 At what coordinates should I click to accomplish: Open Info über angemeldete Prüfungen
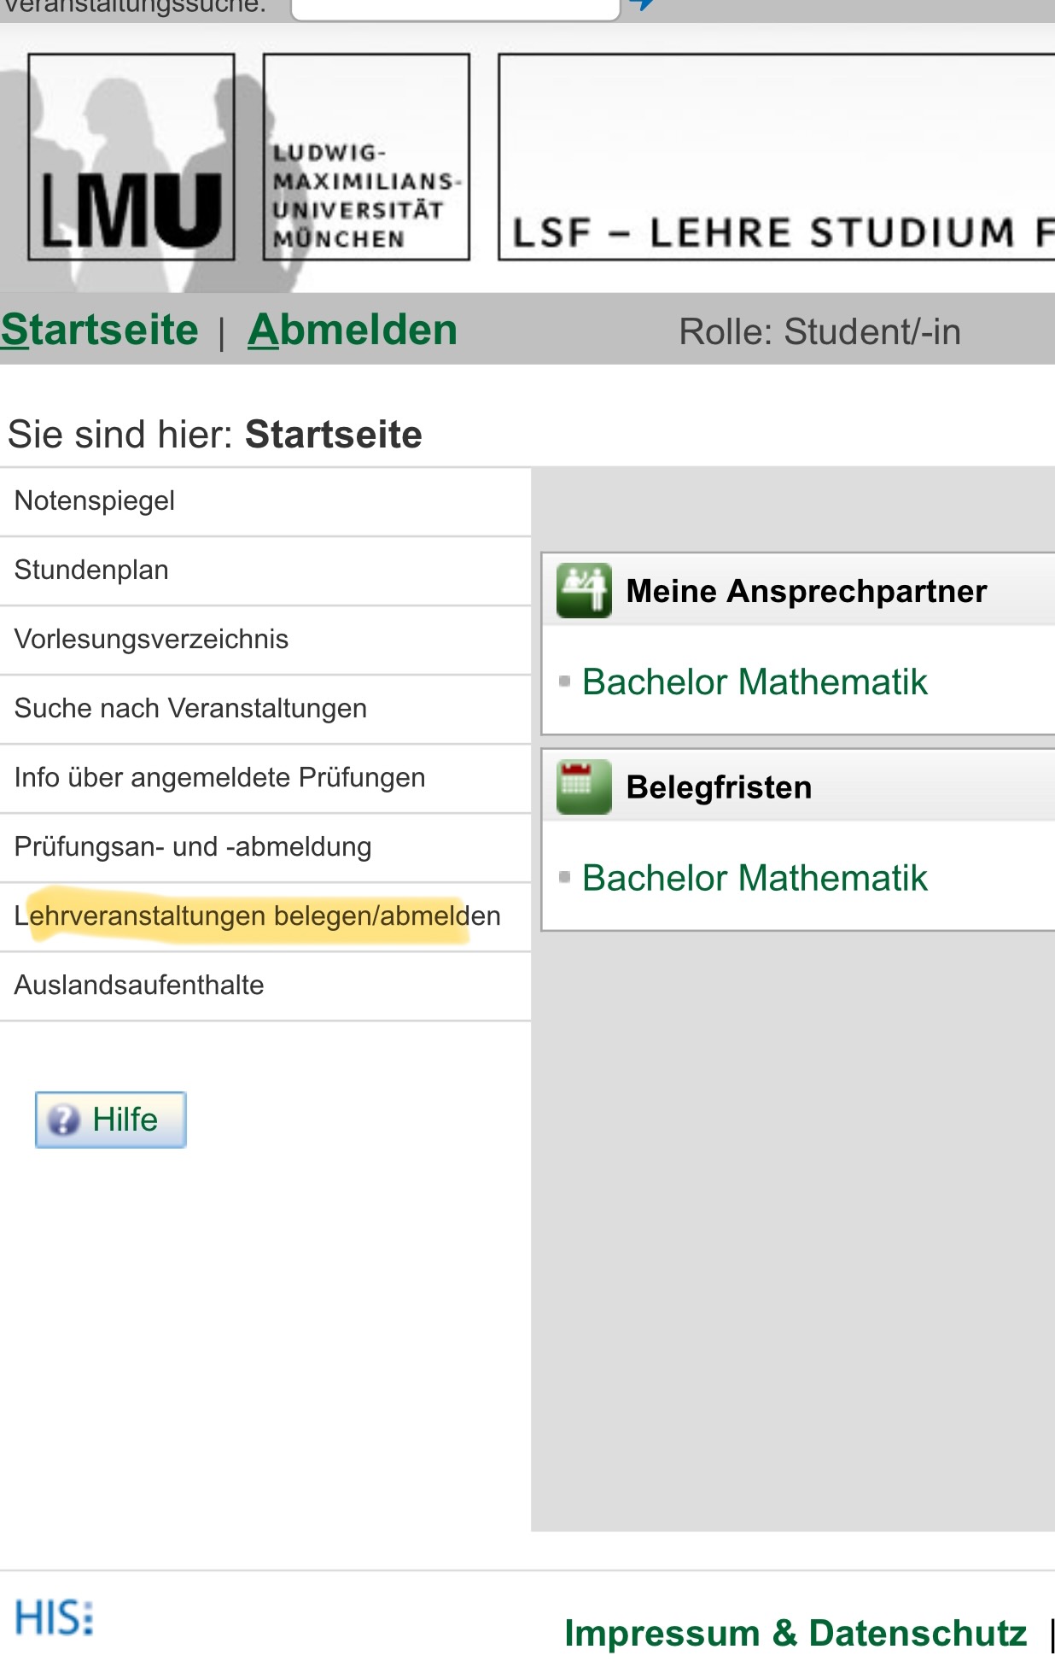tap(219, 778)
